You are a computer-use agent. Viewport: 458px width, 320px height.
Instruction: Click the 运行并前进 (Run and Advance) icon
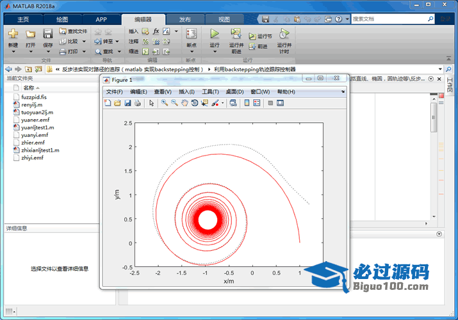(236, 33)
